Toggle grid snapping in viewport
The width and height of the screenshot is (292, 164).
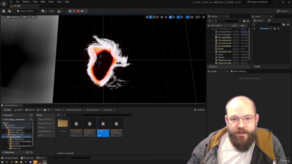coord(170,17)
